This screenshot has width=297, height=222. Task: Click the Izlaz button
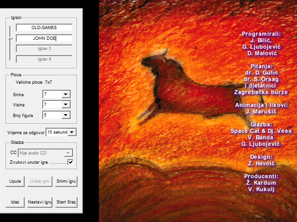[15, 202]
